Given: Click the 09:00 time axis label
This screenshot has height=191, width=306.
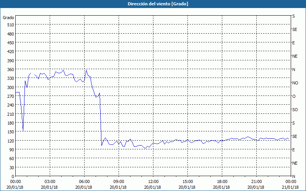Looking at the screenshot, I should 119,182.
